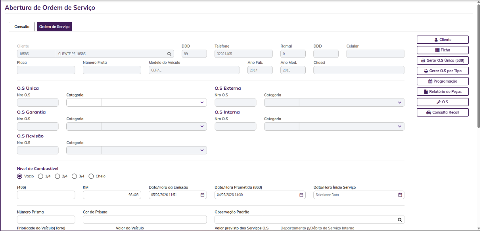Switch to the Consulta tab
The width and height of the screenshot is (483, 233).
(x=22, y=27)
